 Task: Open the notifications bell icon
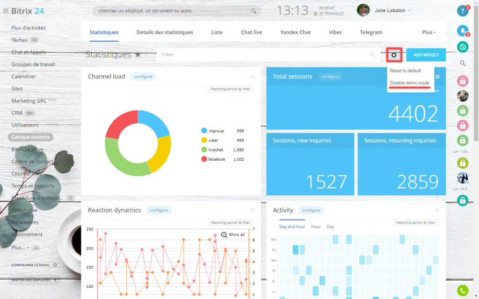point(463,30)
